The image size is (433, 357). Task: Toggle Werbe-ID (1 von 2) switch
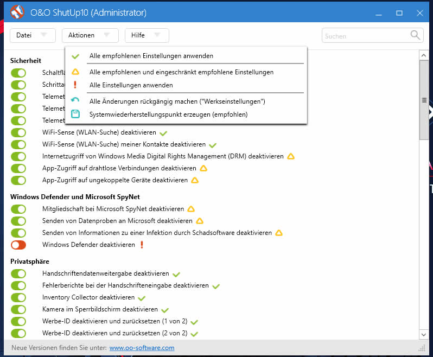coord(18,321)
